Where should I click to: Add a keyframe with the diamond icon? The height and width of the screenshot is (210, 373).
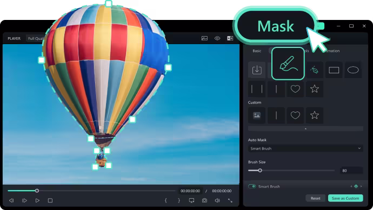tap(356, 186)
